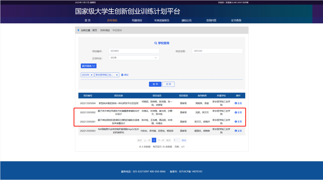Open the 证书查询 tab

click(236, 20)
